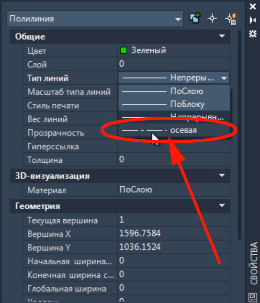Open Quick Select icon with lightning bolt
The height and width of the screenshot is (303, 260).
click(x=231, y=19)
